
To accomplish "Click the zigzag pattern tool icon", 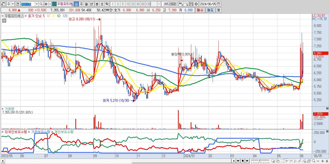I will [296, 161].
